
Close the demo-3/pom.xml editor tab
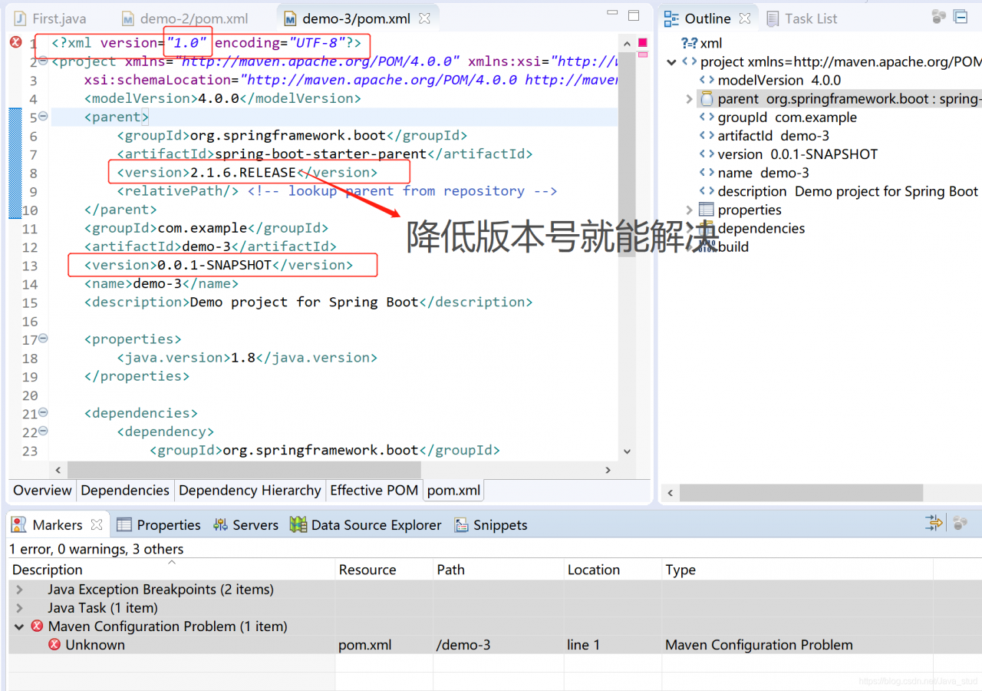(x=424, y=18)
